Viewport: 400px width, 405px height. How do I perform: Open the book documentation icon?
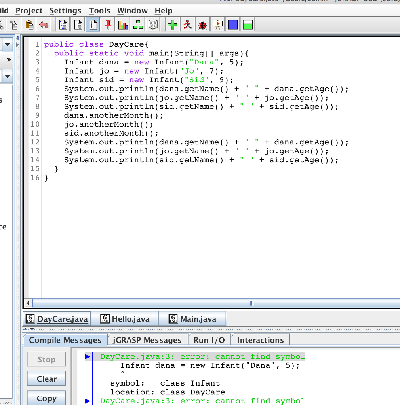point(153,25)
